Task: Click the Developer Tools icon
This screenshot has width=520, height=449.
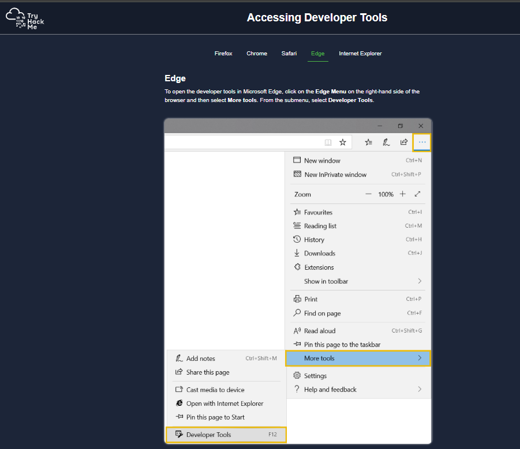Action: coord(179,434)
